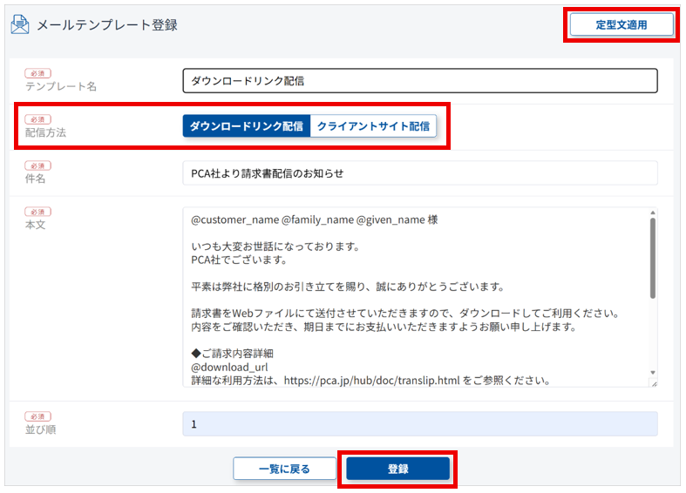Image resolution: width=686 pixels, height=493 pixels.
Task: Click the 必須 badge above テンプレート名
Action: (x=37, y=73)
